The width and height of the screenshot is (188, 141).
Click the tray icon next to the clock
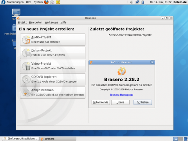(x=143, y=2)
